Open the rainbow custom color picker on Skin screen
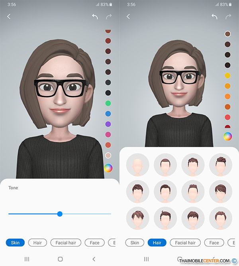Screen dimensions: 239x266 click(108, 168)
